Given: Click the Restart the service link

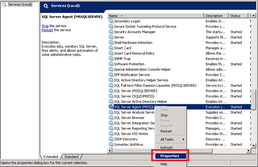Looking at the screenshot, I should [x=47, y=30].
